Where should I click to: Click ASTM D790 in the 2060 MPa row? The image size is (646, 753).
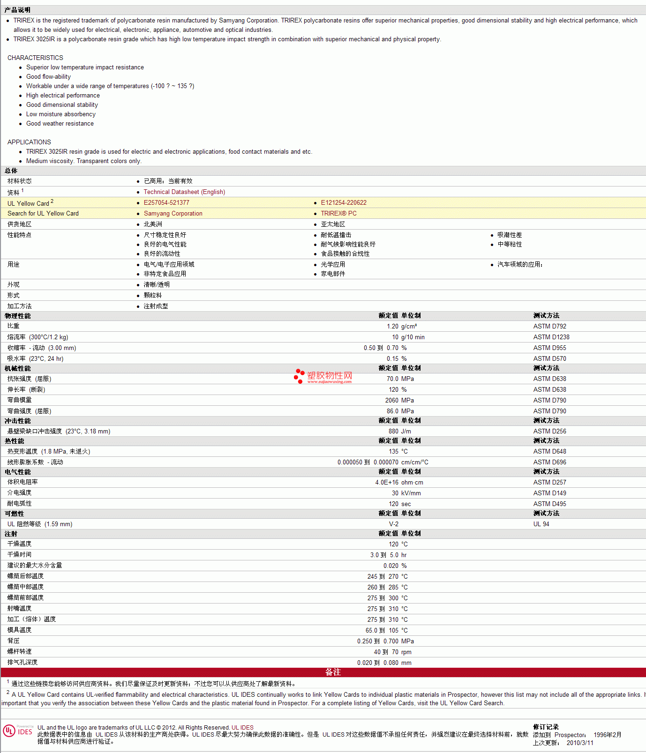[x=549, y=401]
